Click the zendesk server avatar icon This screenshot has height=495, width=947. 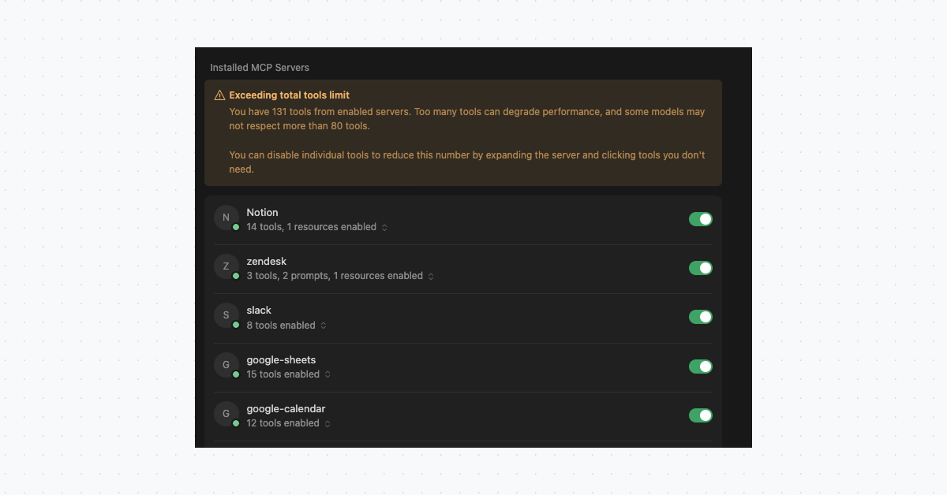coord(226,267)
